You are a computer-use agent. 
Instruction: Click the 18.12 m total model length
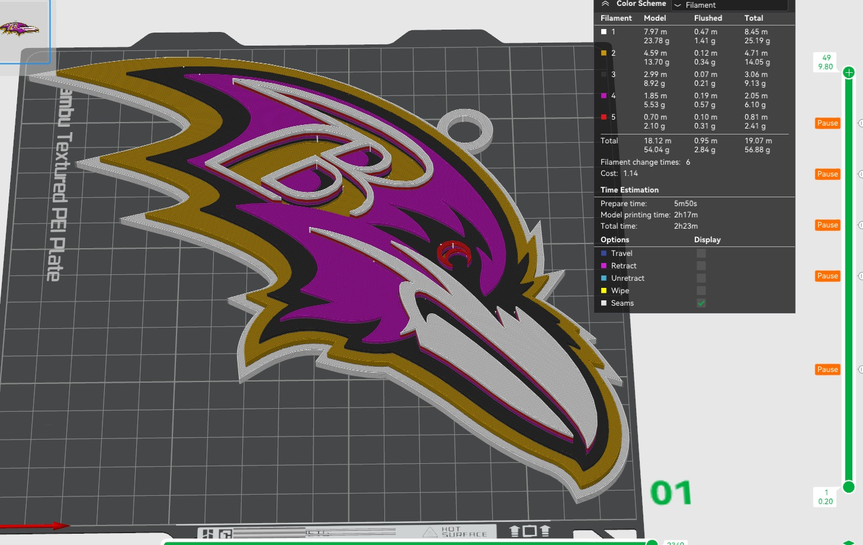coord(657,141)
